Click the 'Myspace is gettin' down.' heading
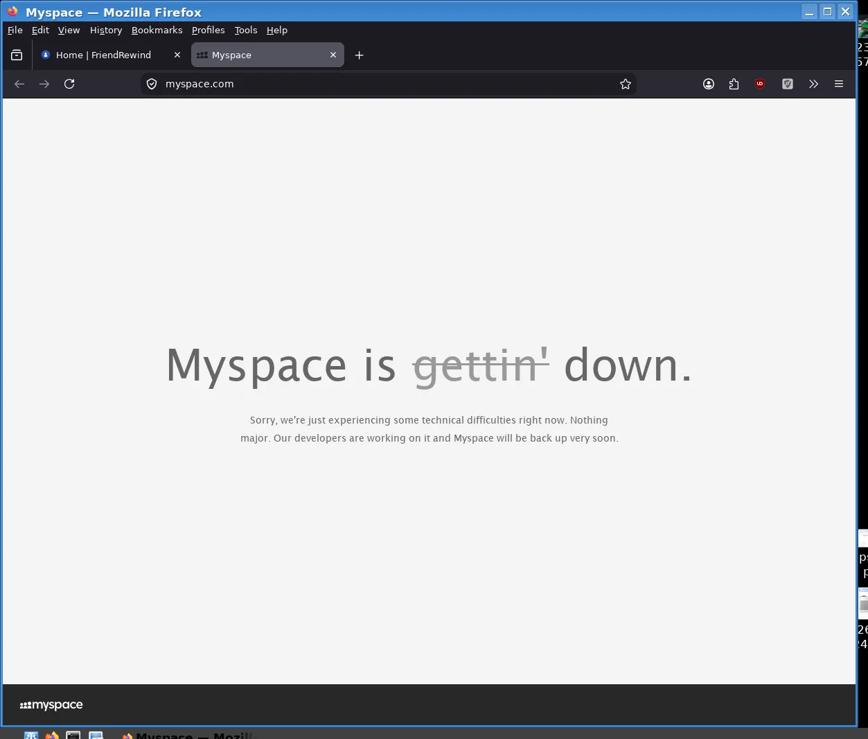868x739 pixels. click(x=429, y=365)
